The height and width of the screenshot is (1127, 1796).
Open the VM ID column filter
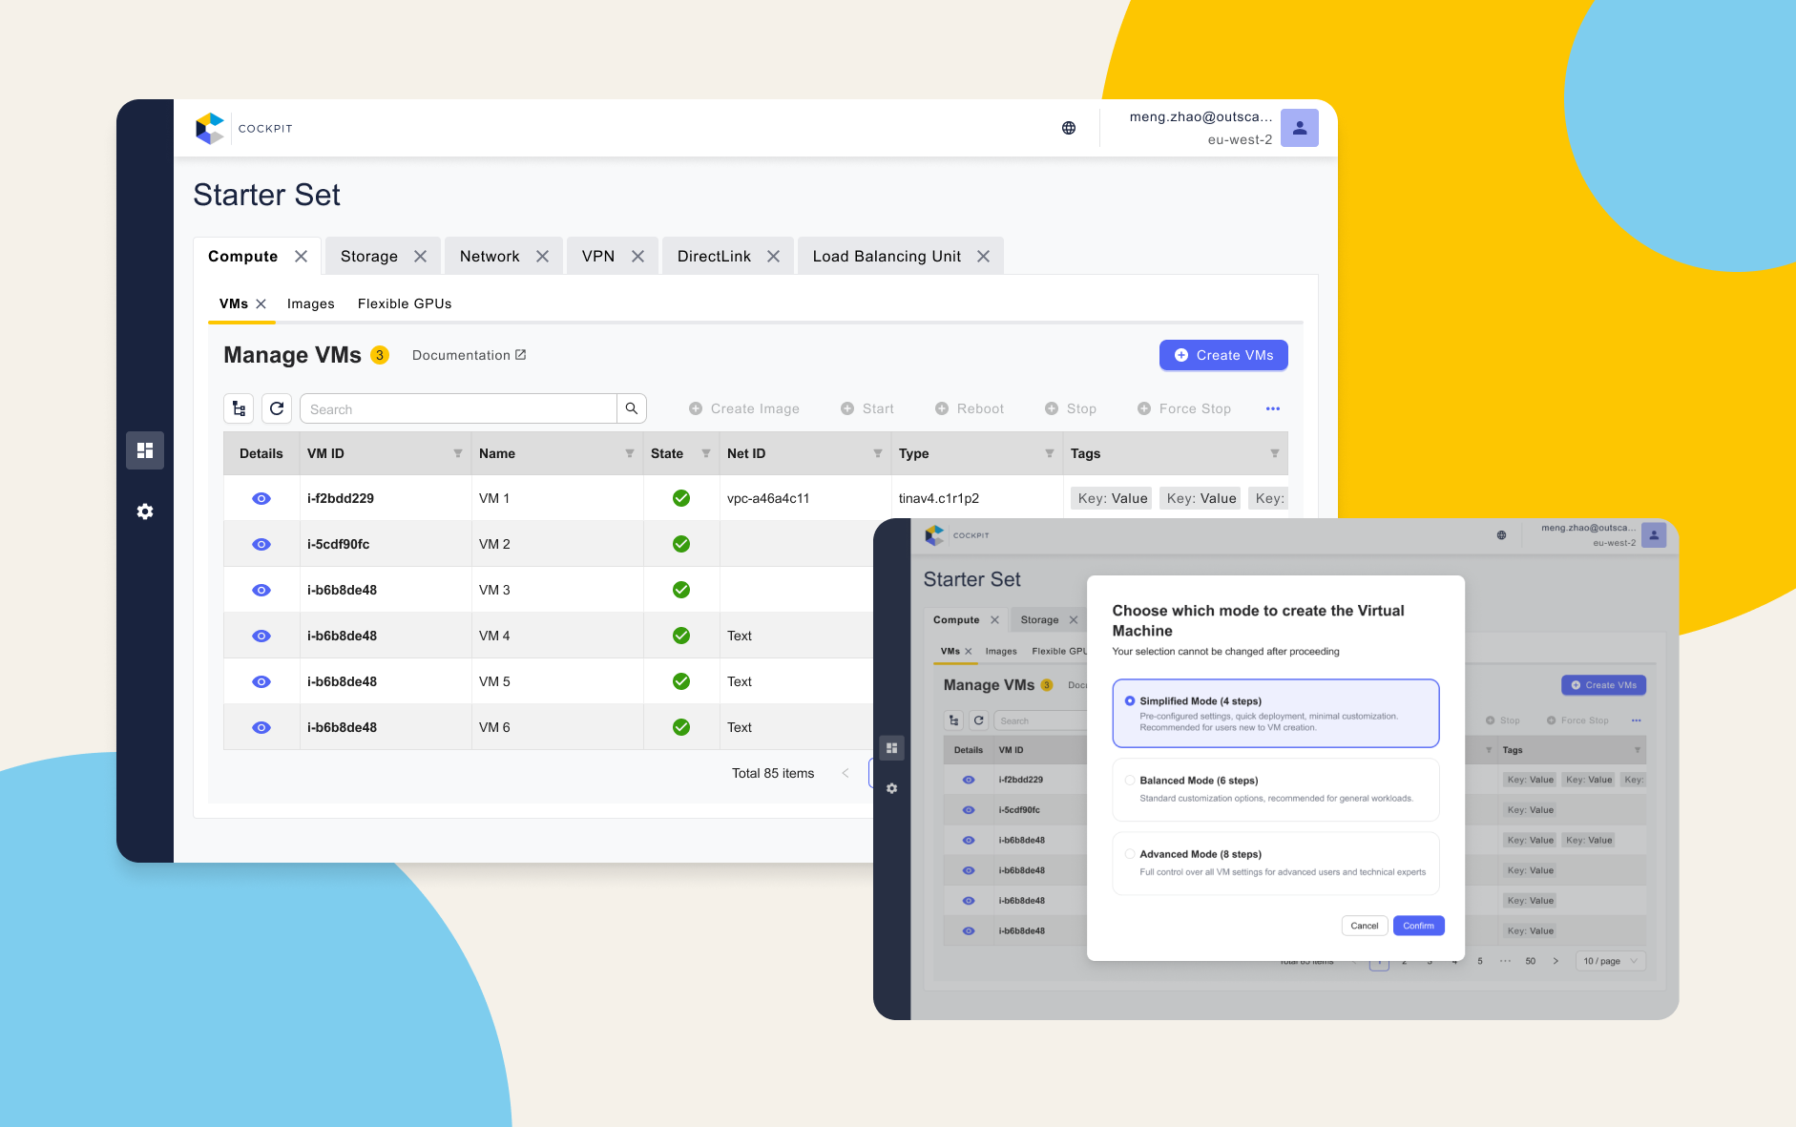[458, 453]
